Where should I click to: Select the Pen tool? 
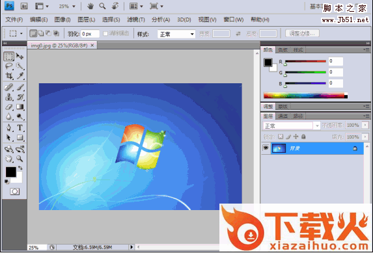point(9,127)
